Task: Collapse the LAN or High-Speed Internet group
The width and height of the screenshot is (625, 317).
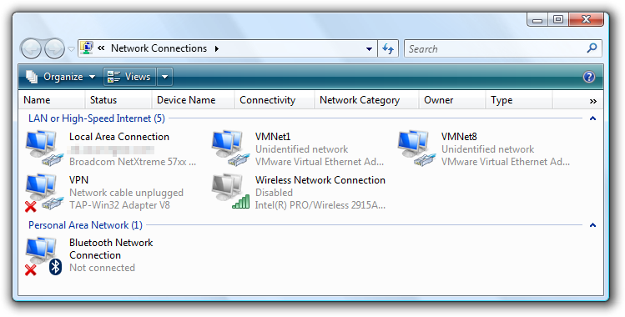Action: 592,118
